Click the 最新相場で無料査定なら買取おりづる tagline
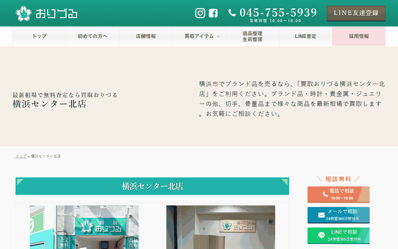The image size is (398, 249). pyautogui.click(x=65, y=95)
